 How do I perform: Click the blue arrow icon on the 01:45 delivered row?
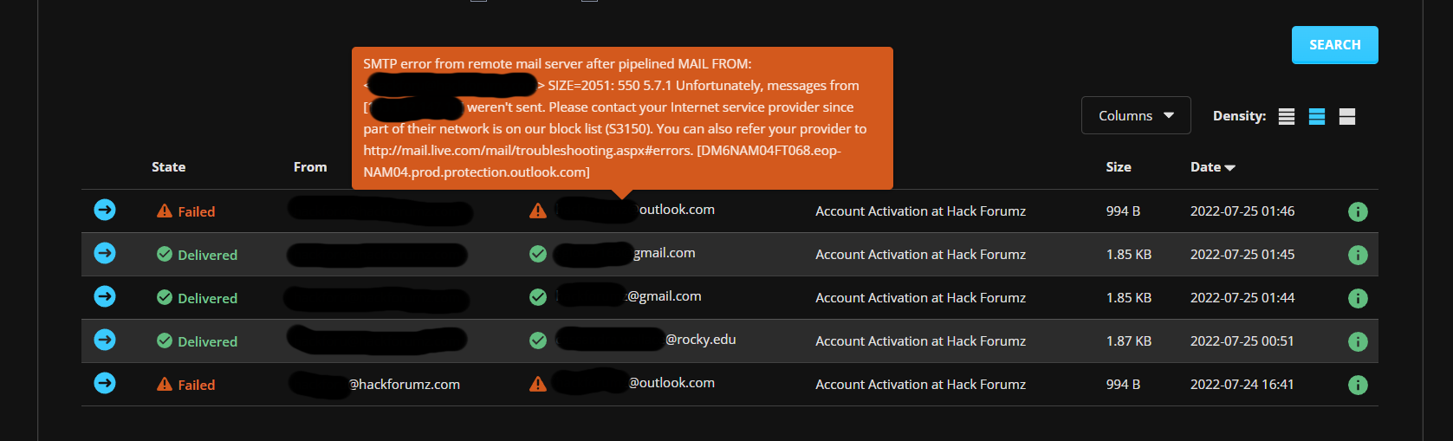coord(105,253)
